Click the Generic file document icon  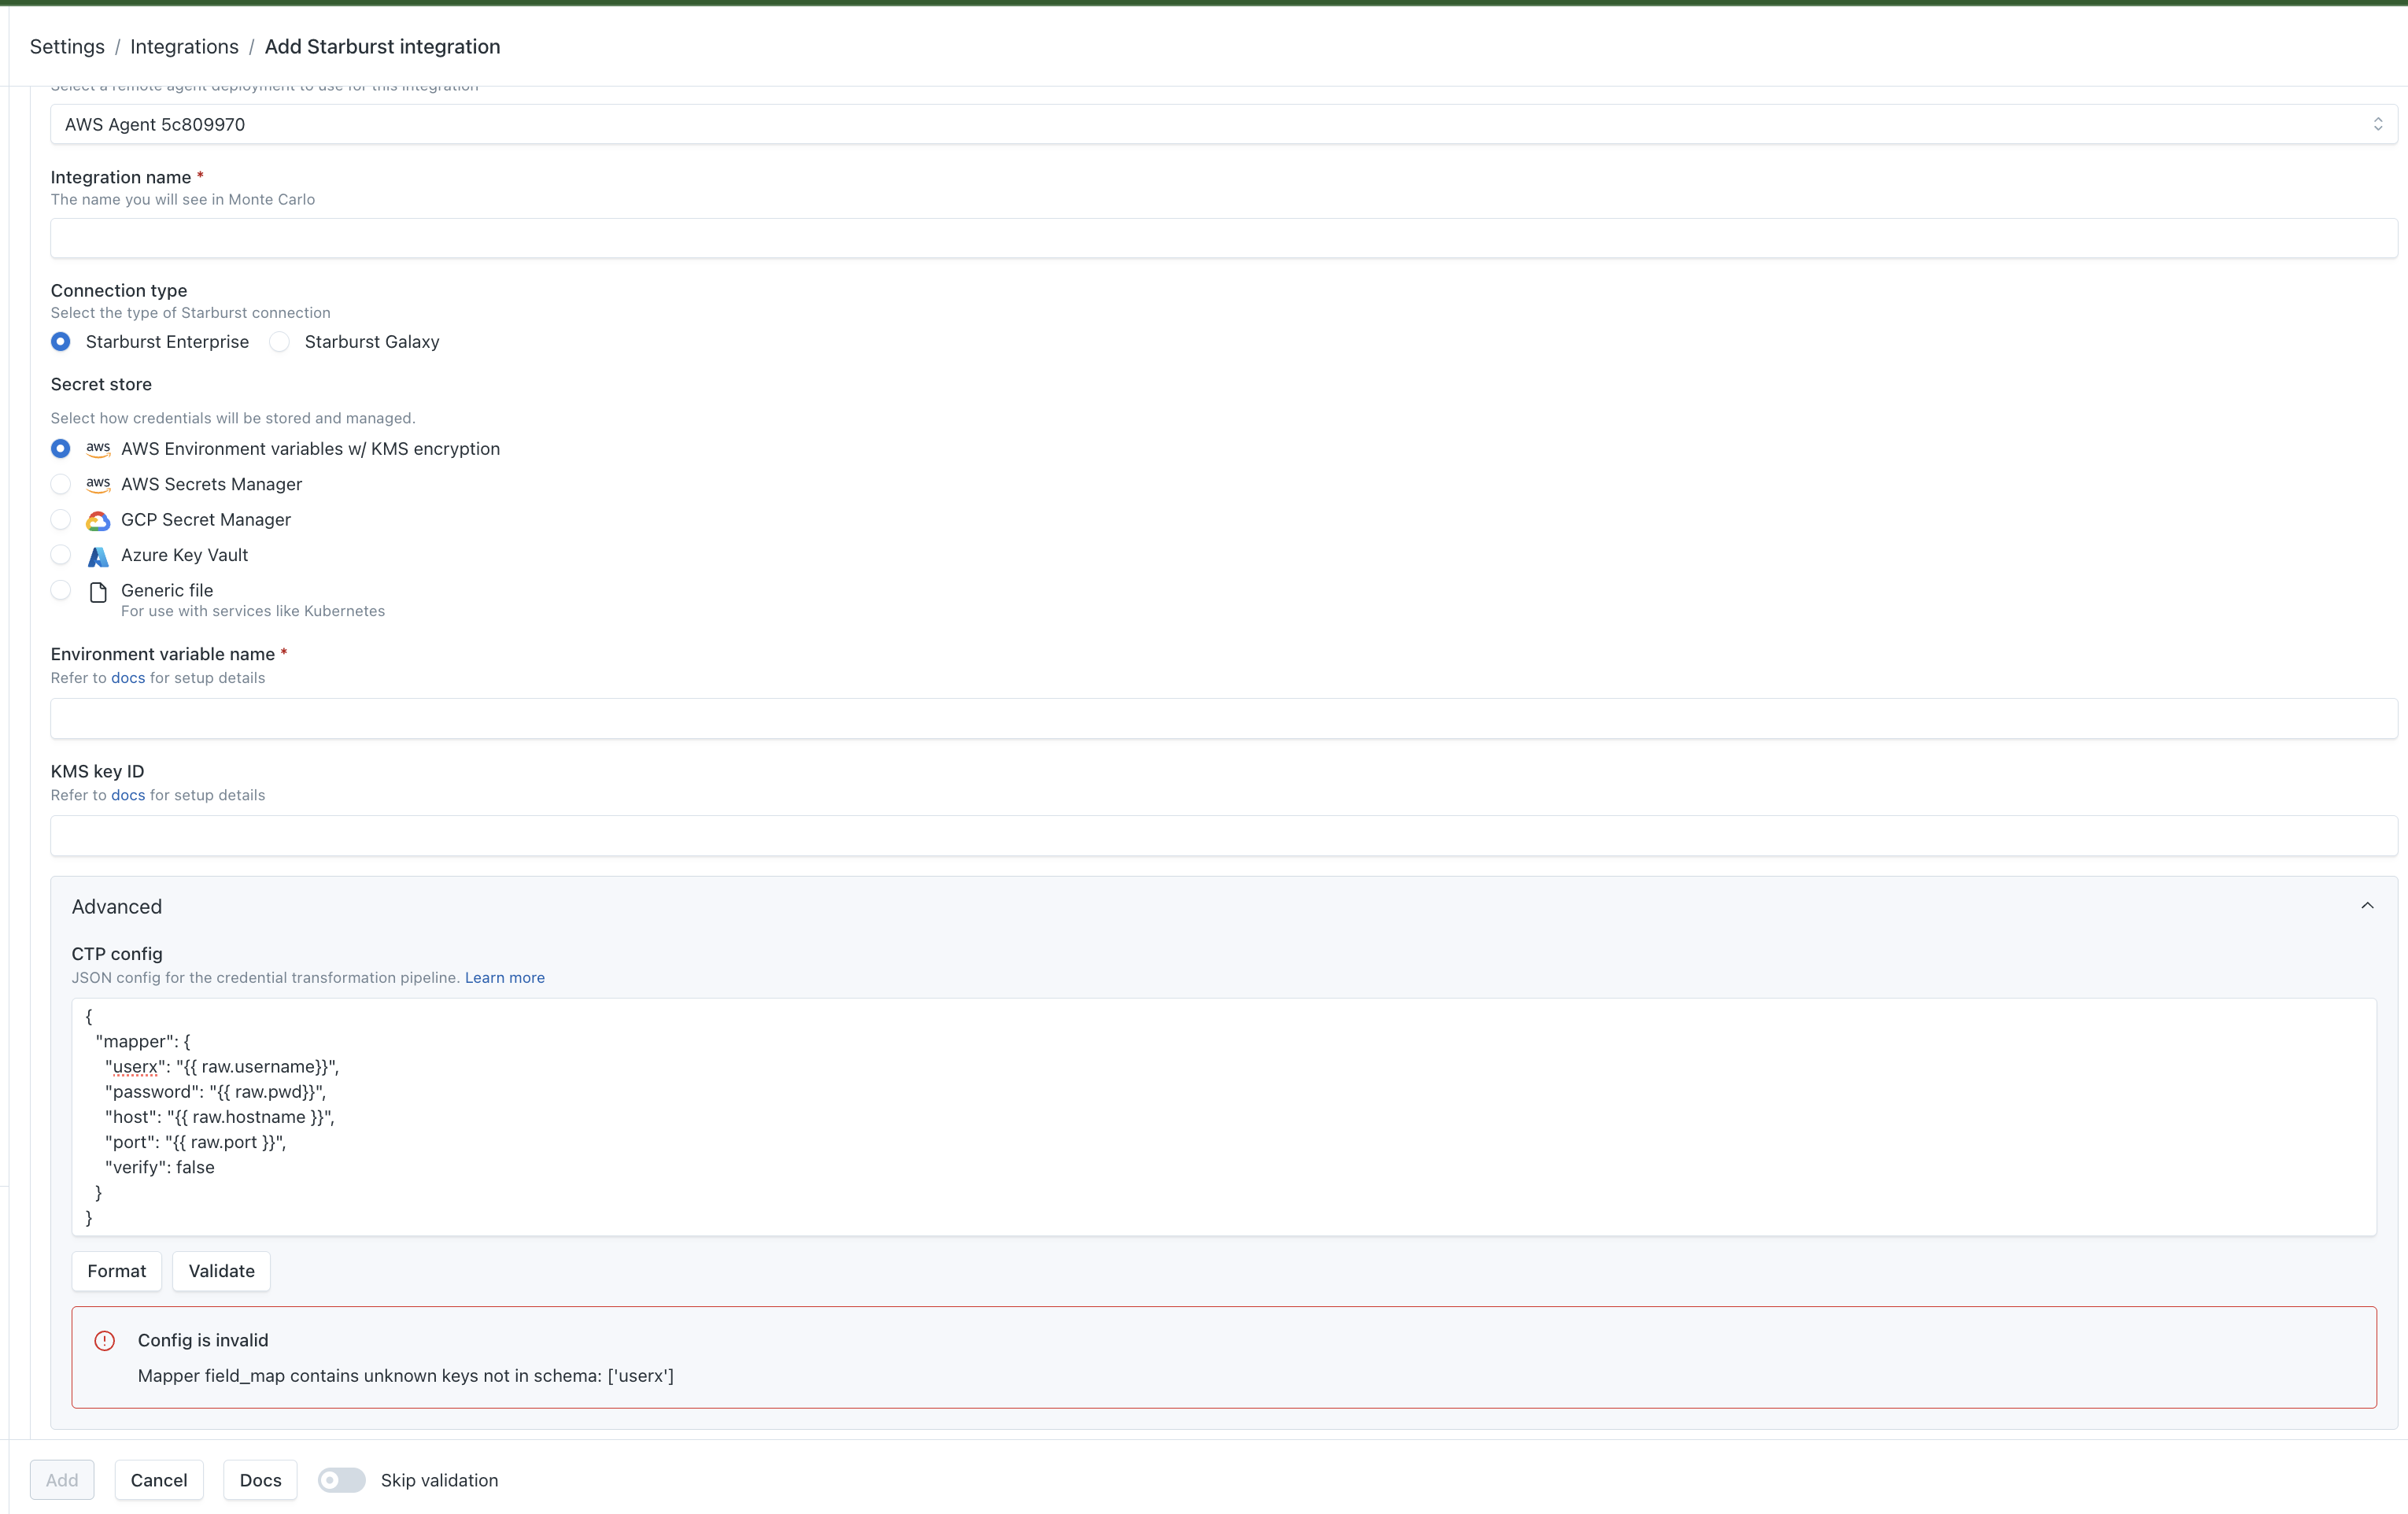click(98, 592)
